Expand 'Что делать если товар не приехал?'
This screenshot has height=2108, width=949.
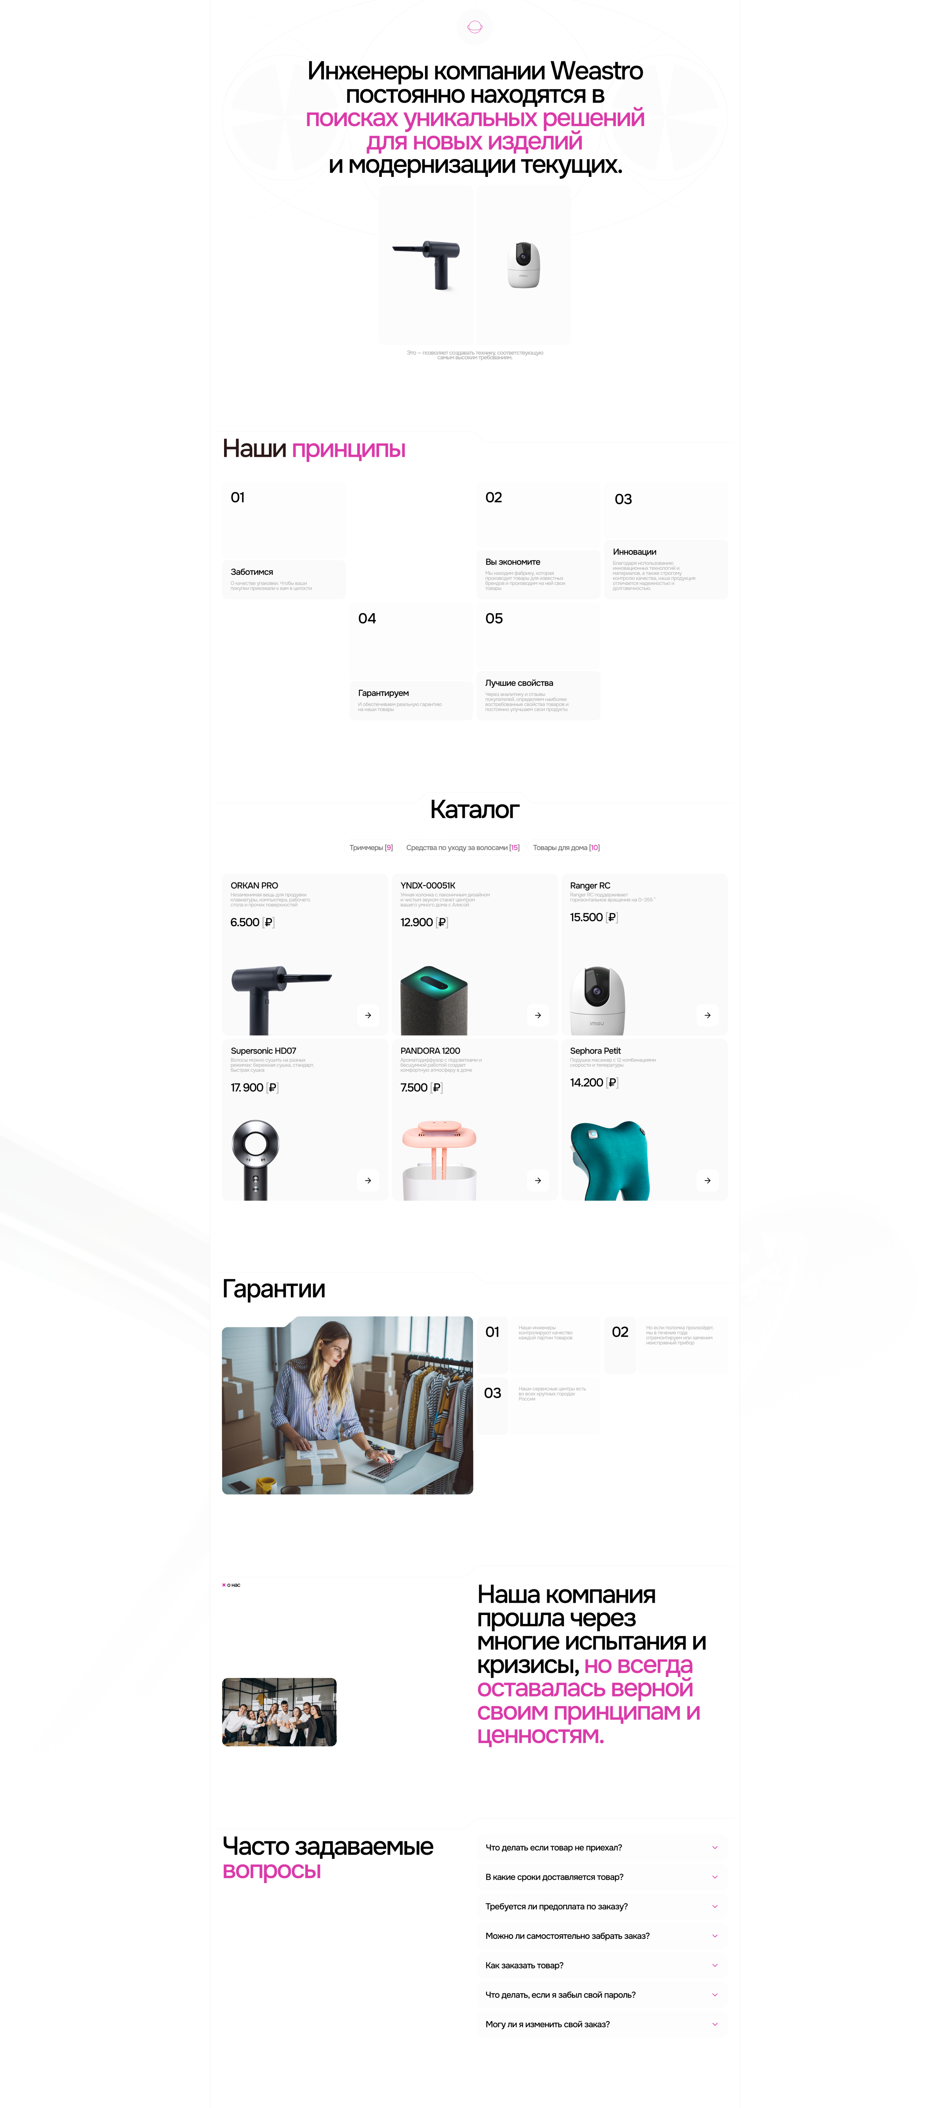(x=602, y=1848)
